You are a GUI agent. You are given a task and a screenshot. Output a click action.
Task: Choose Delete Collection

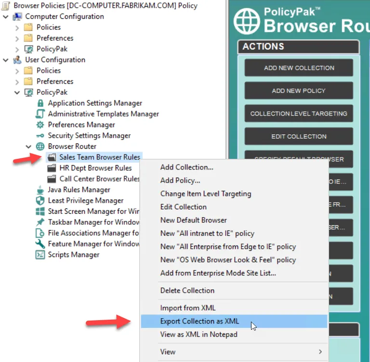(x=234, y=291)
